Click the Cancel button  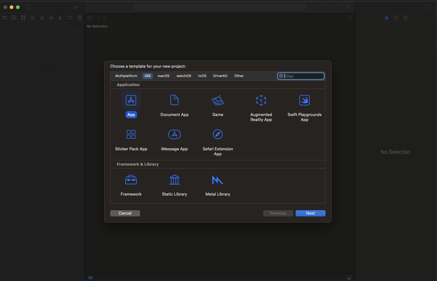pyautogui.click(x=125, y=213)
